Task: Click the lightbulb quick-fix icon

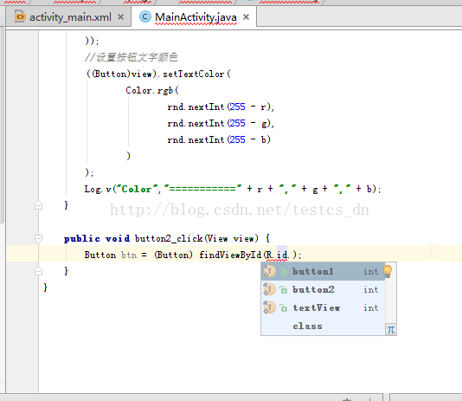Action: [x=388, y=271]
